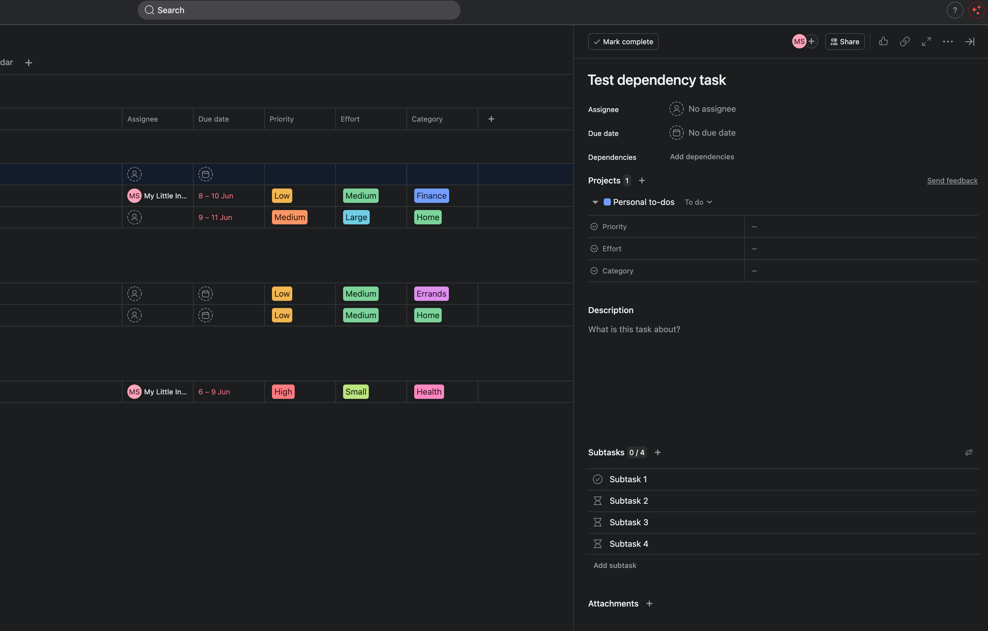The height and width of the screenshot is (631, 988).
Task: Click the 6 – 9 Jun due date
Action: tap(214, 392)
